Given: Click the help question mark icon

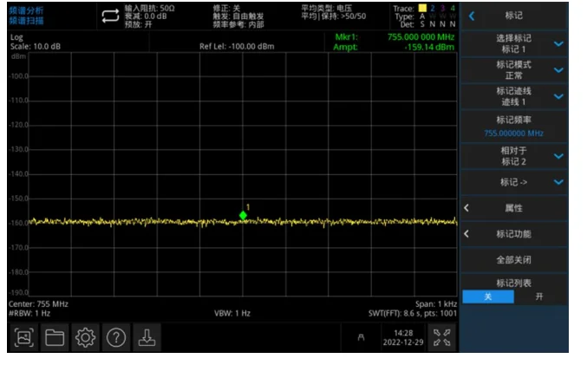Looking at the screenshot, I should point(115,338).
